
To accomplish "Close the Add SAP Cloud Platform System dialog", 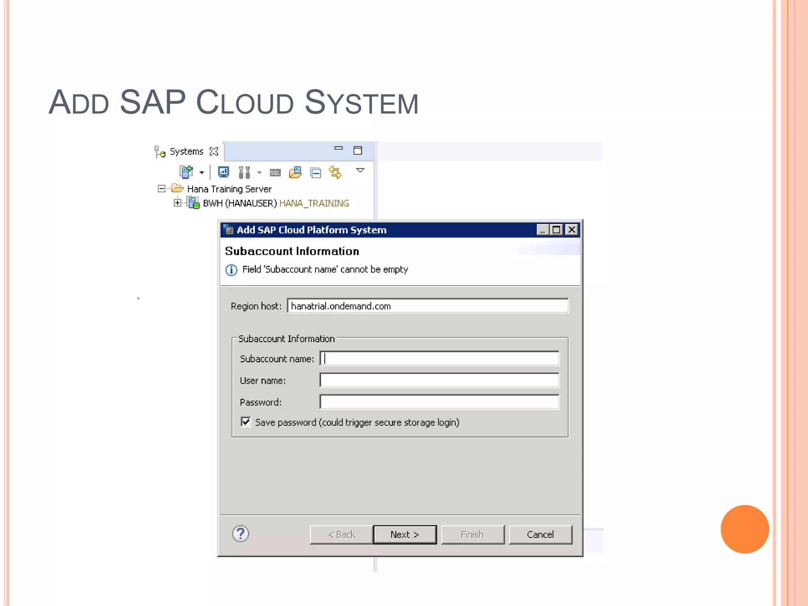I will [x=572, y=230].
